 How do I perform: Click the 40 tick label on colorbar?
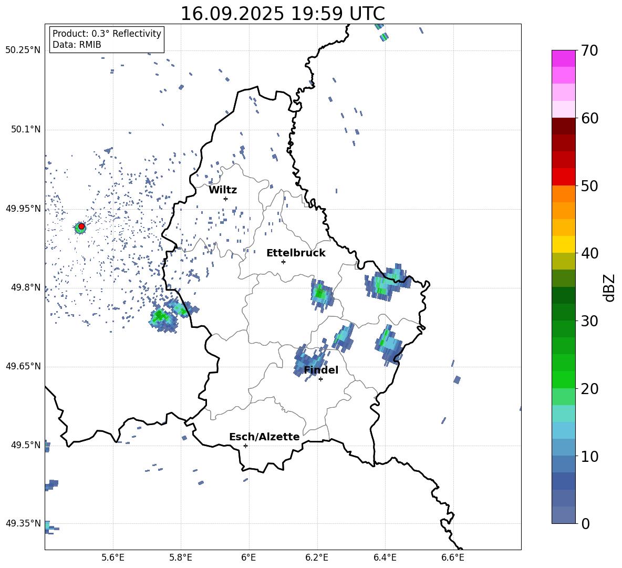click(x=589, y=253)
